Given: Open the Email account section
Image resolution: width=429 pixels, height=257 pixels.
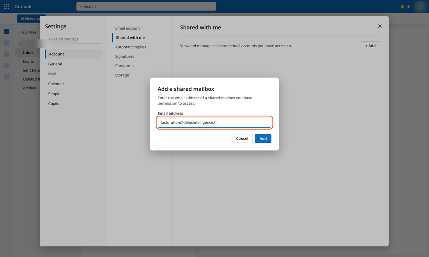Looking at the screenshot, I should [x=128, y=28].
